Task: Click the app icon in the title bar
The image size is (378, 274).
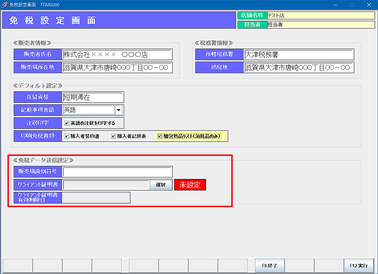Action: [4, 4]
